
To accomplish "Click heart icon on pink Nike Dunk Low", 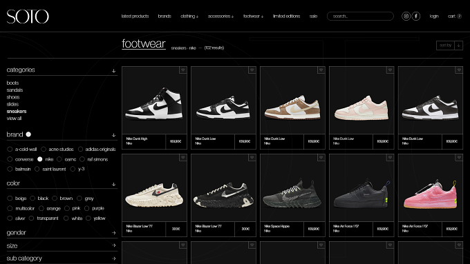I will [390, 70].
